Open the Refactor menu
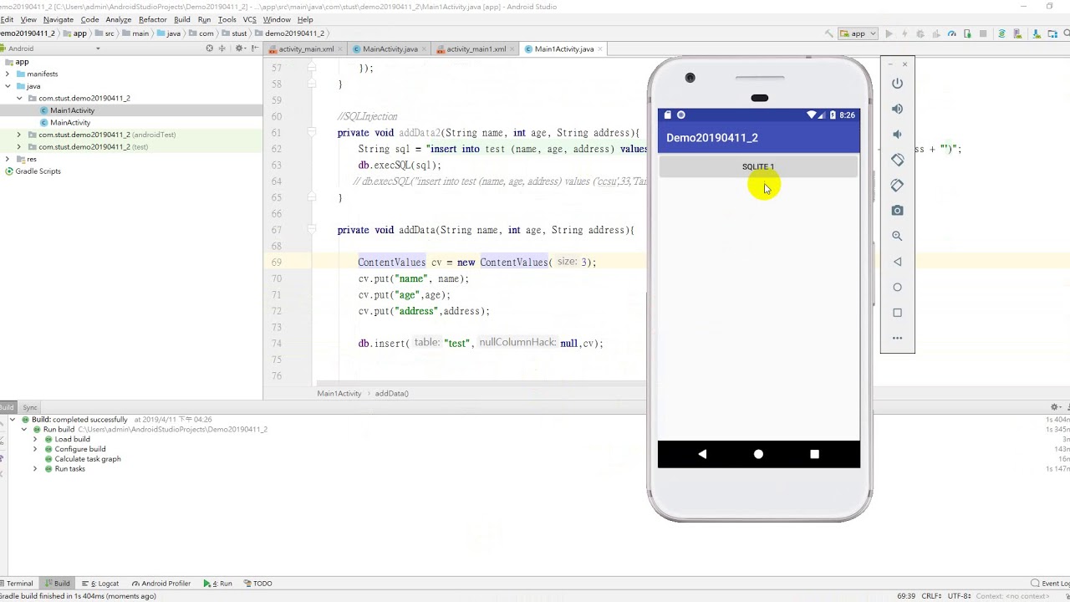The height and width of the screenshot is (602, 1070). tap(152, 19)
